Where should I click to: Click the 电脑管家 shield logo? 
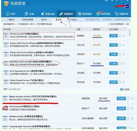click(x=6, y=4)
